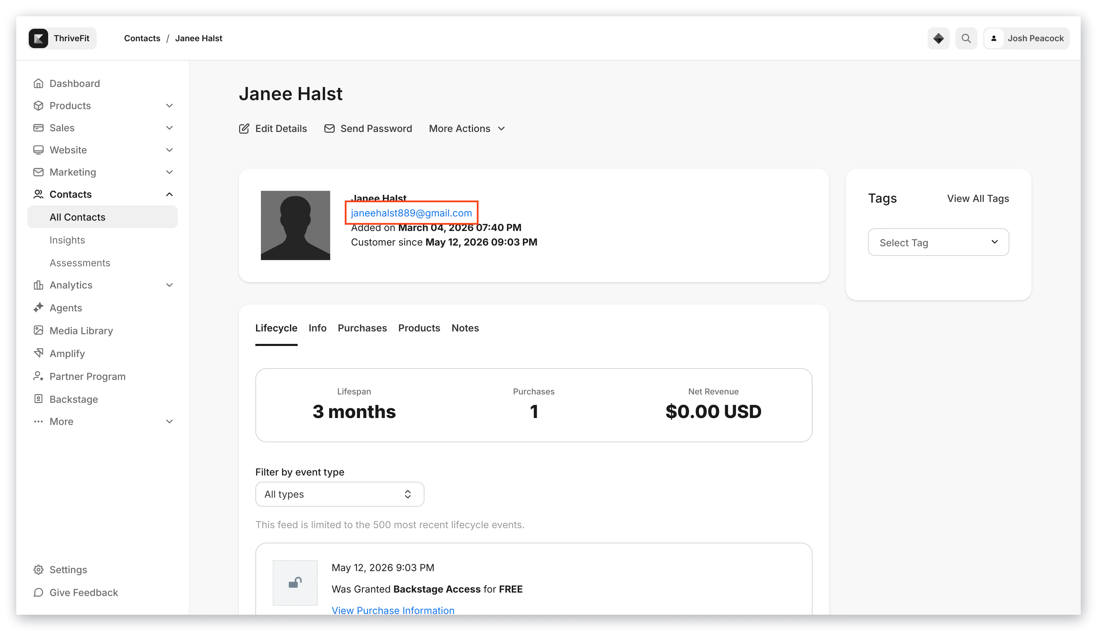
Task: Collapse the Contacts menu chevron
Action: tap(169, 194)
